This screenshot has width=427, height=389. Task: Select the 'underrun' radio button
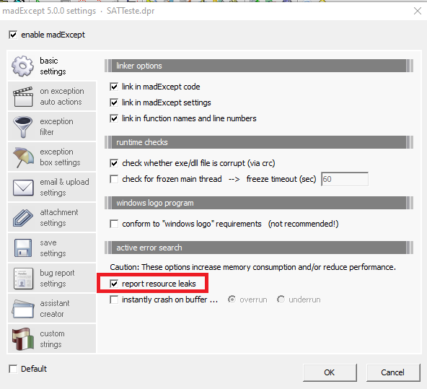(281, 300)
